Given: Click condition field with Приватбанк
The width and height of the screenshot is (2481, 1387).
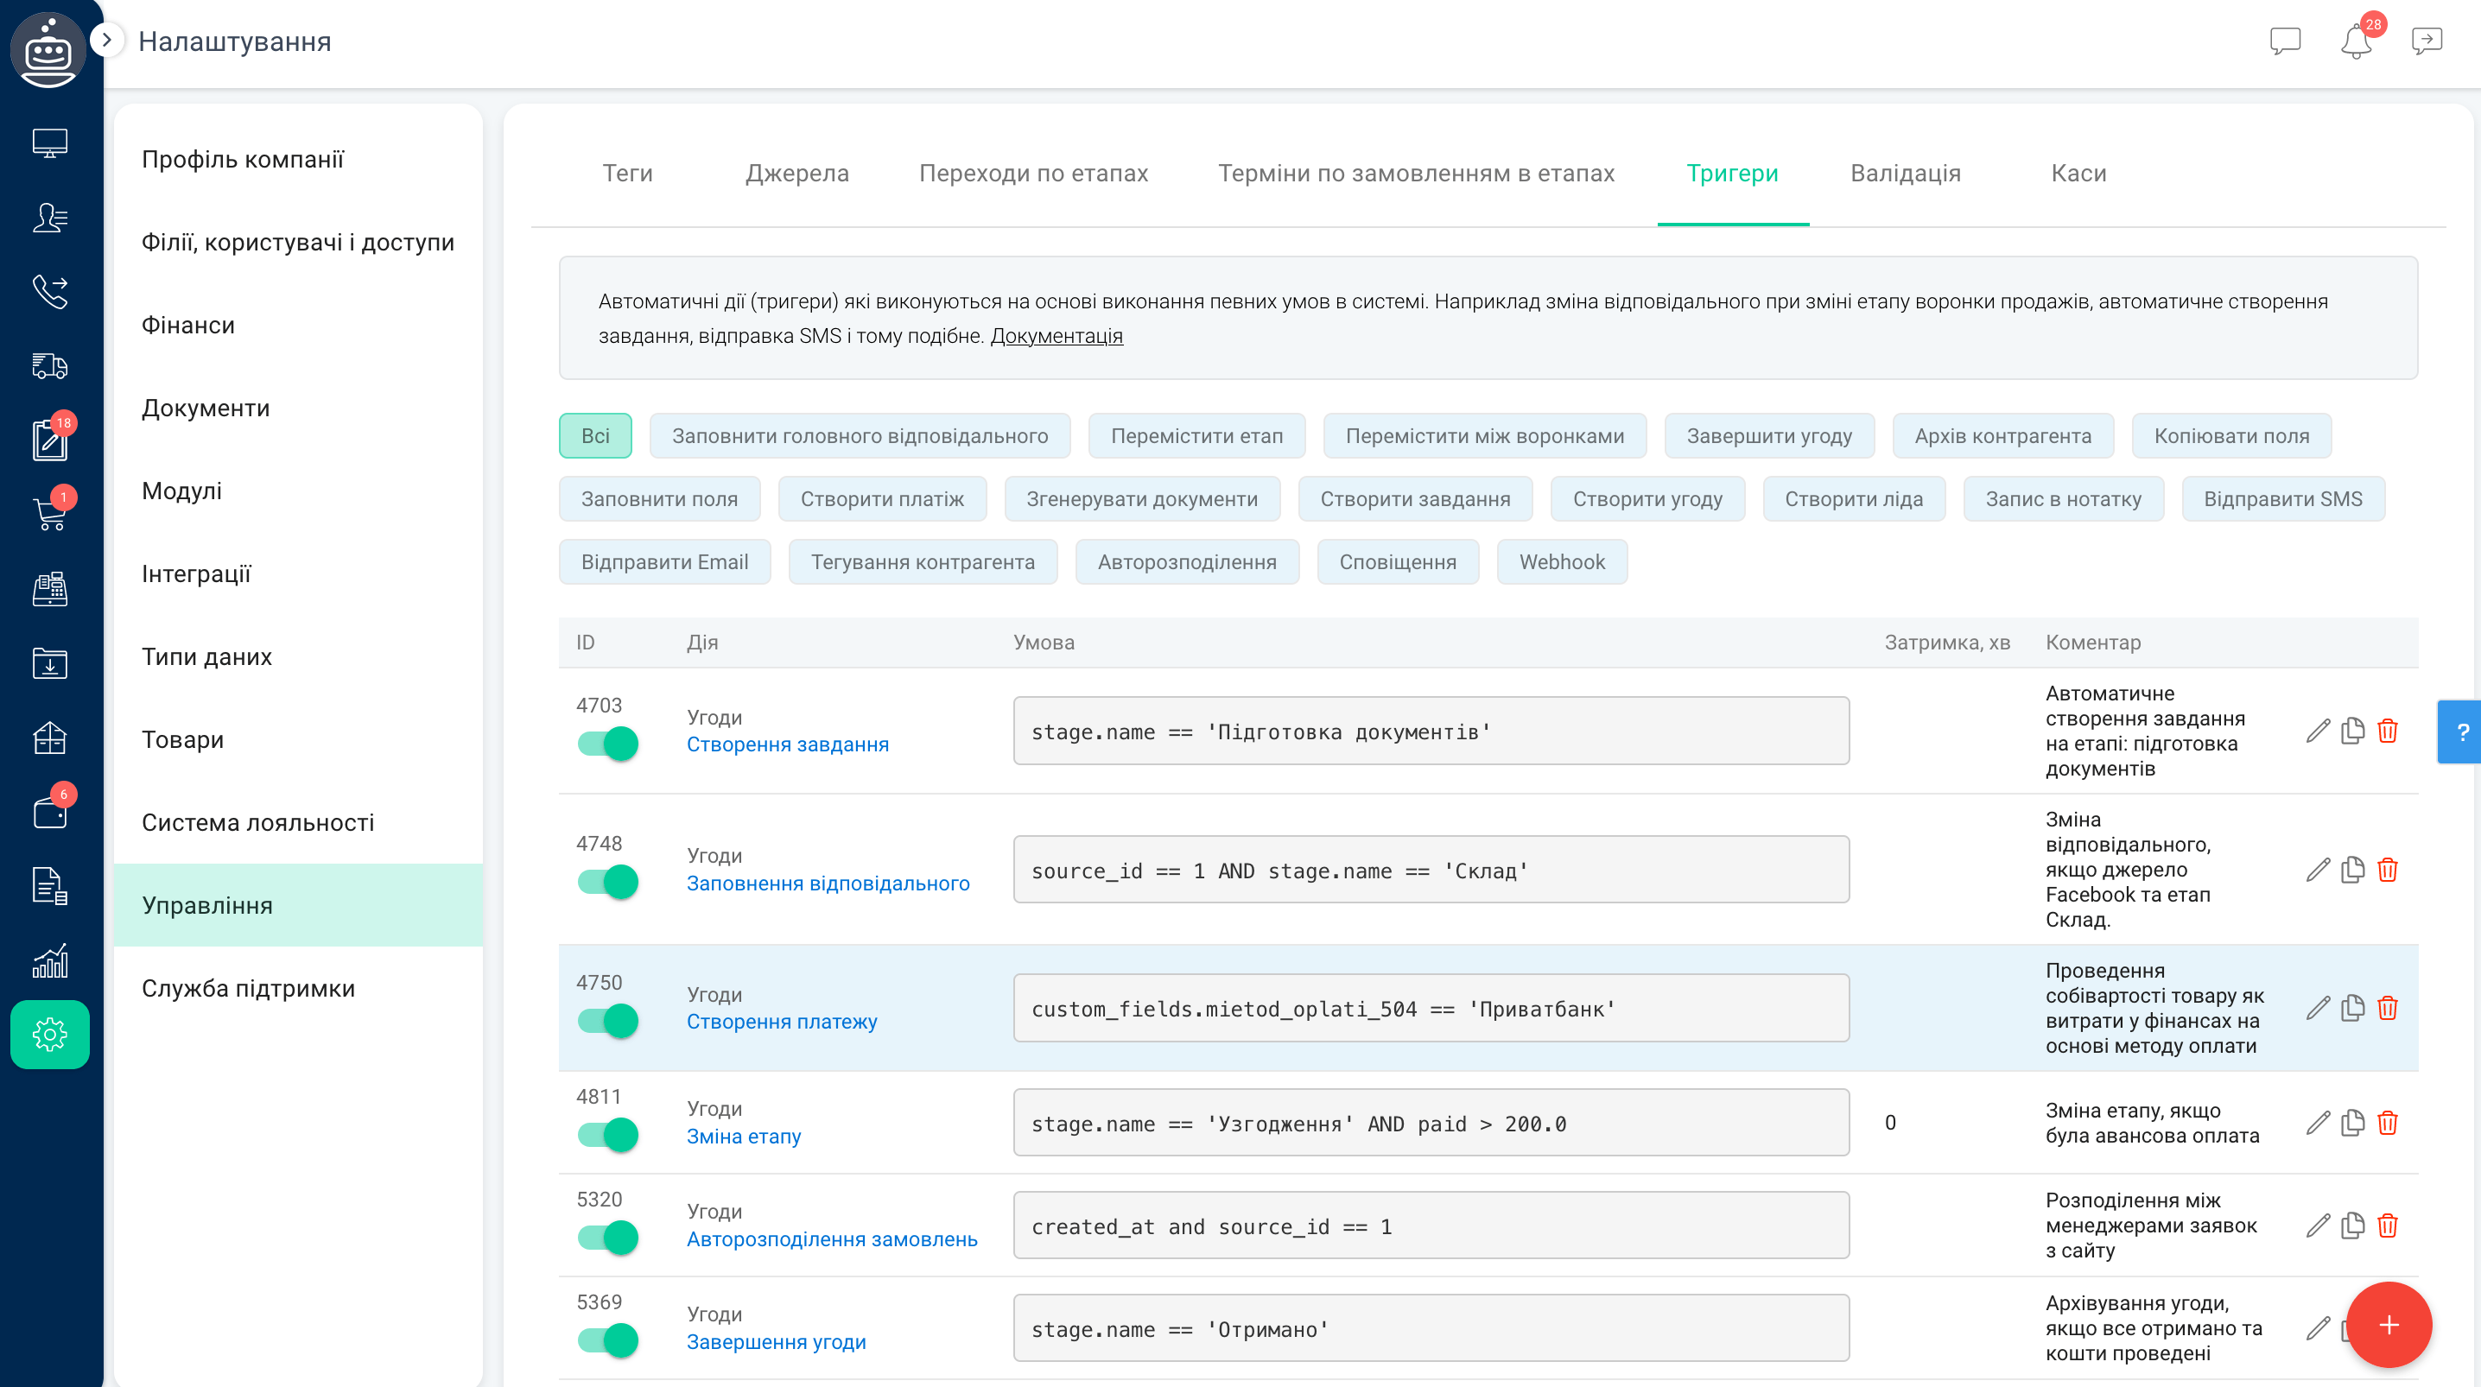Looking at the screenshot, I should (x=1431, y=1009).
